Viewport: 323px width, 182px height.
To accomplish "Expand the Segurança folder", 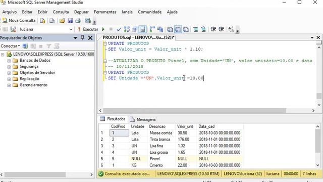I will tap(9, 67).
